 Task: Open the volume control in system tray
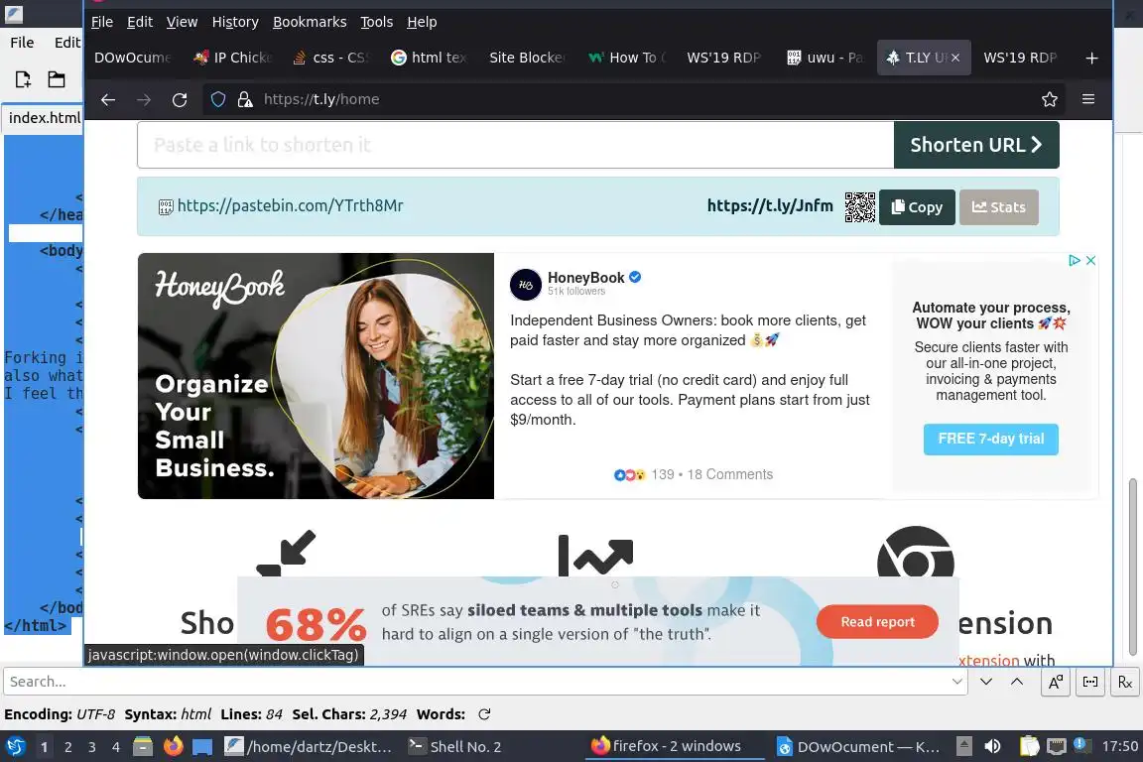tap(992, 747)
